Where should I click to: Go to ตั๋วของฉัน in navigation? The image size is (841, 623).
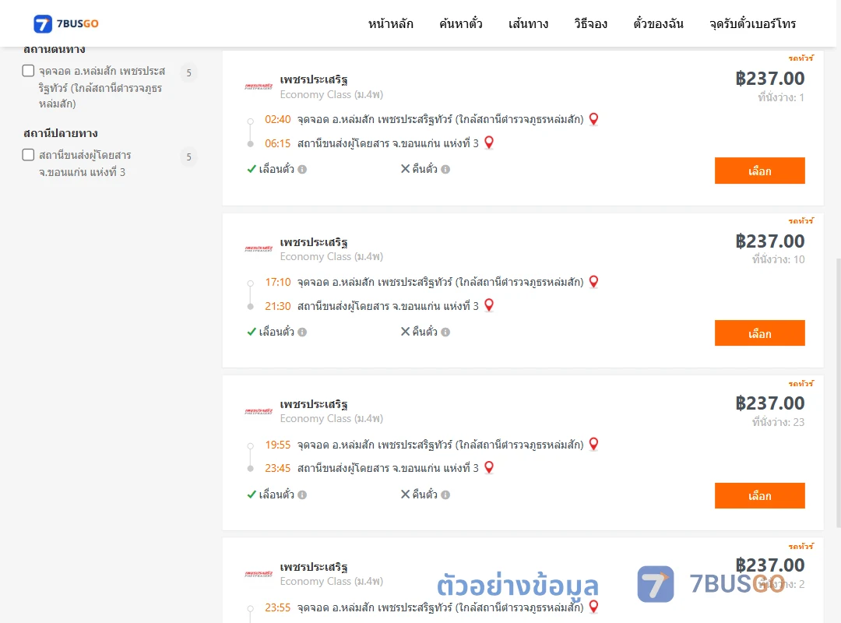658,23
